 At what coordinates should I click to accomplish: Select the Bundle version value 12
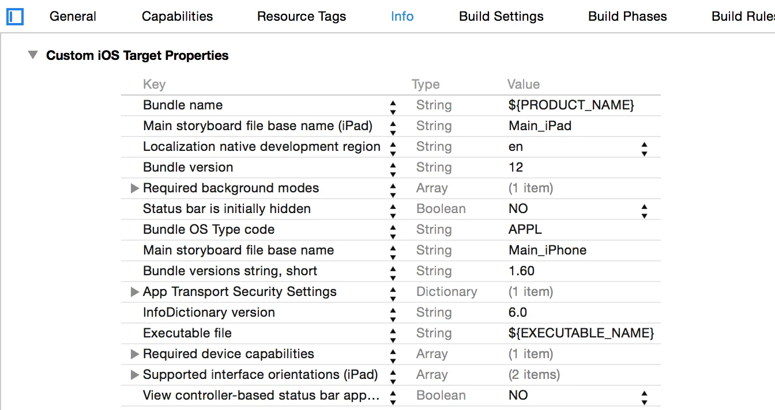pos(516,168)
